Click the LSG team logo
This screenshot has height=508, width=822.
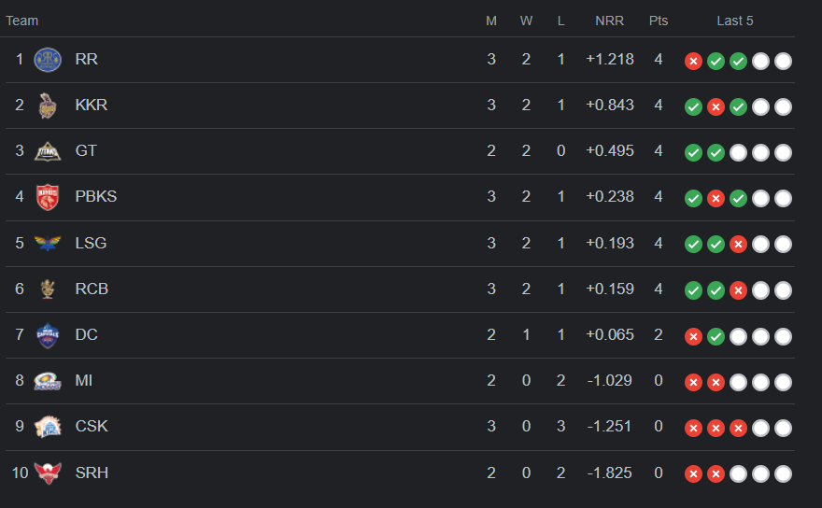(48, 243)
